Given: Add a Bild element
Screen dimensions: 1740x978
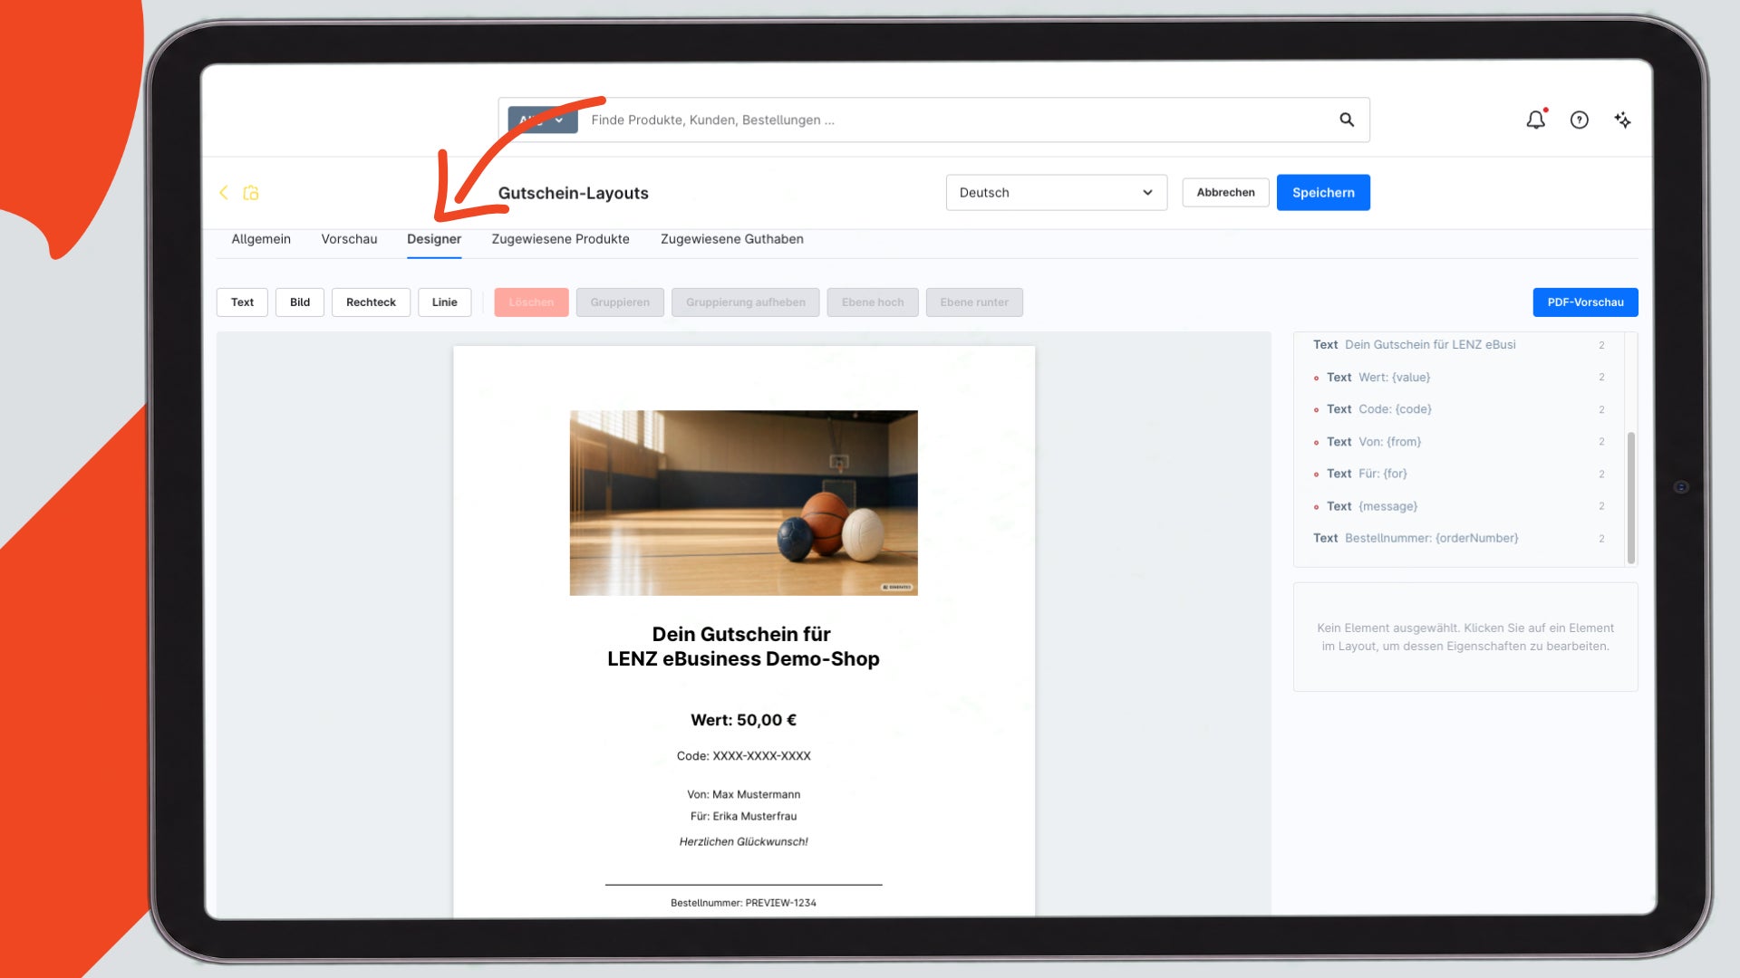Looking at the screenshot, I should coord(300,302).
